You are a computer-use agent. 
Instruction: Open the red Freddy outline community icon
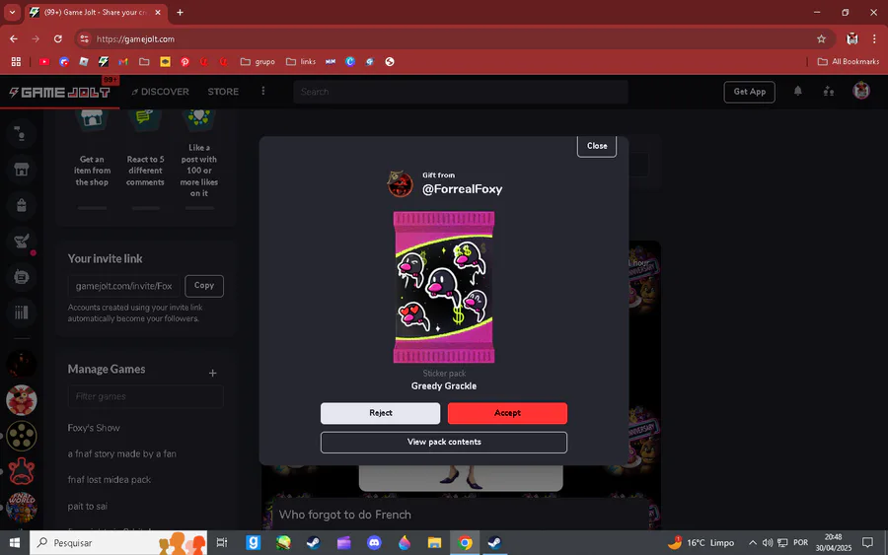[x=22, y=471]
